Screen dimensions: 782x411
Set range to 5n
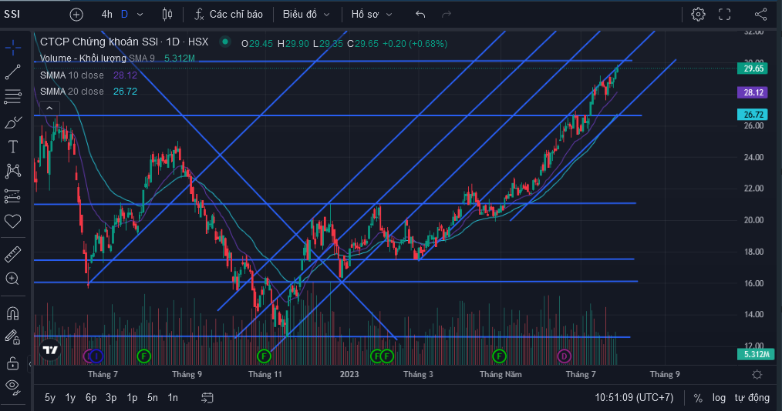[x=153, y=398]
